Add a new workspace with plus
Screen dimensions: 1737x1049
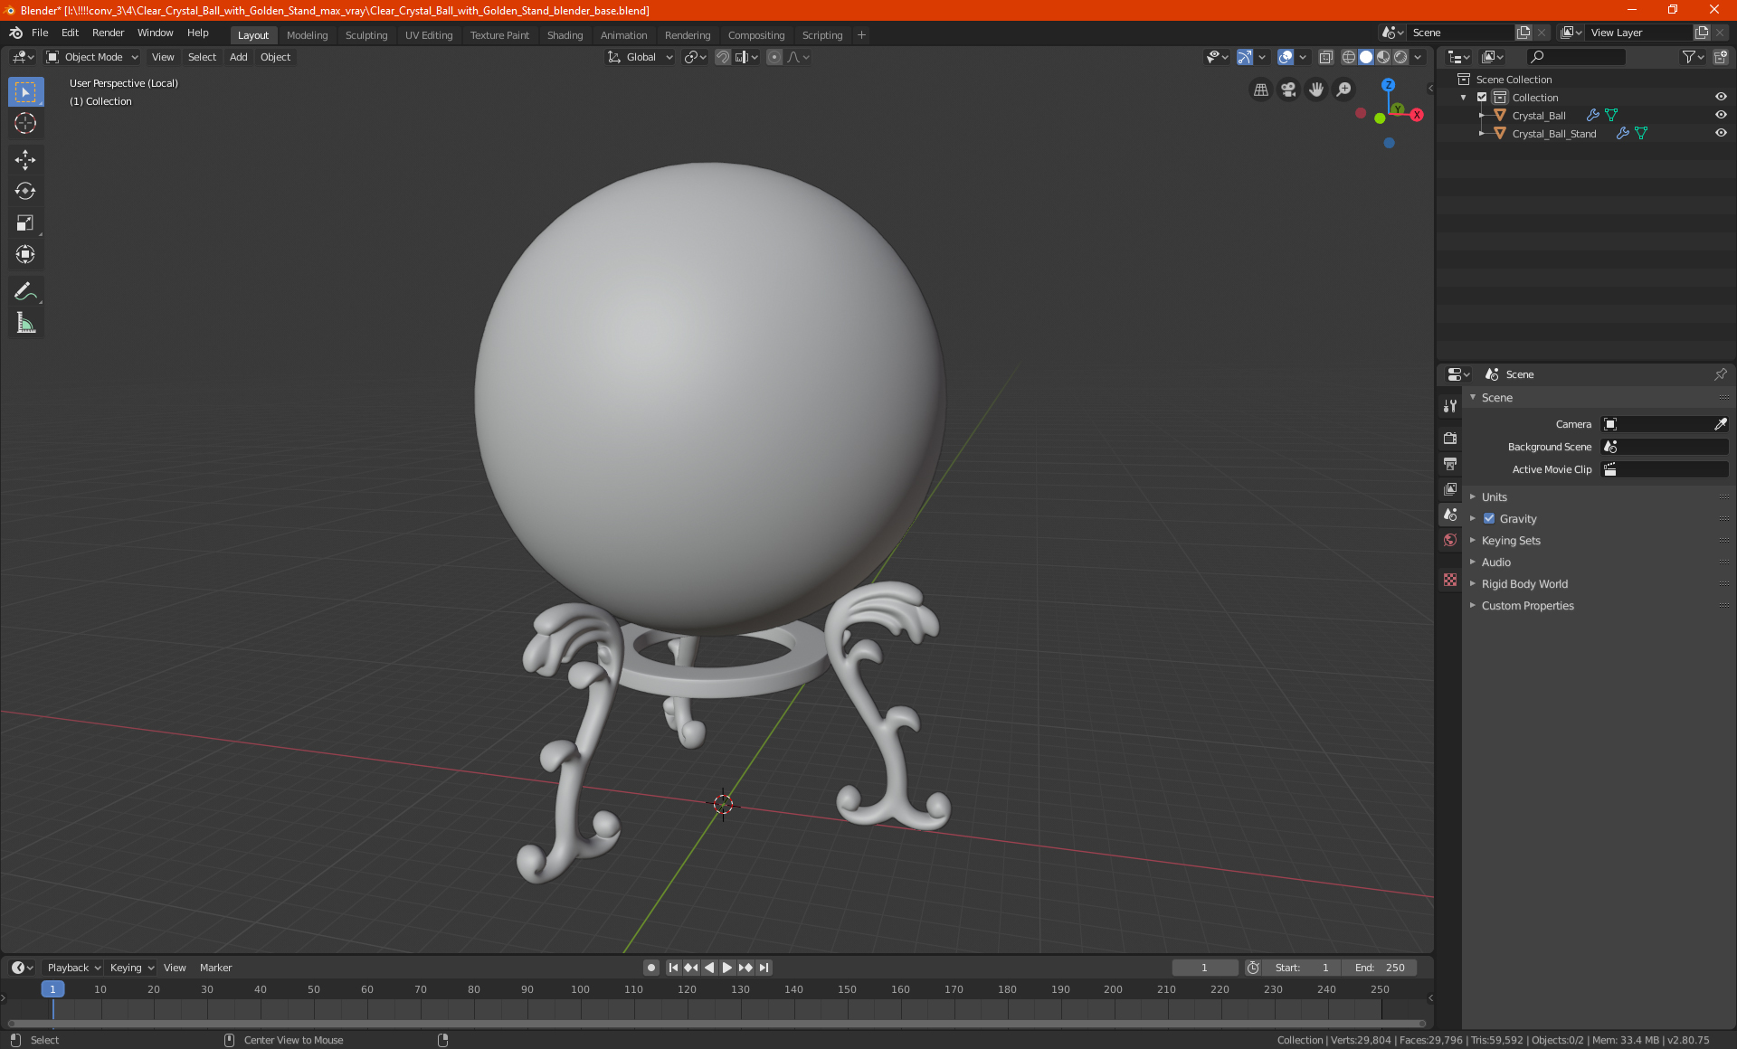tap(861, 35)
